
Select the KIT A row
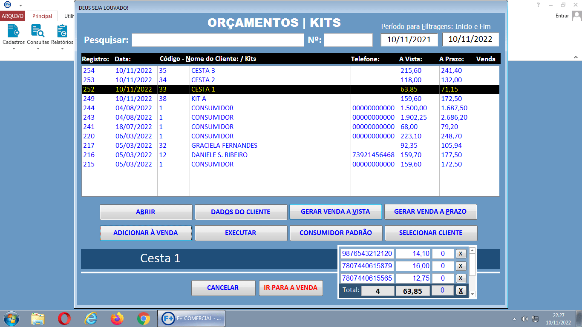pos(290,99)
